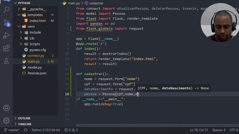The width and height of the screenshot is (239, 134).
Task: Click 'def cadastrar():' function name
Action: pyautogui.click(x=93, y=74)
